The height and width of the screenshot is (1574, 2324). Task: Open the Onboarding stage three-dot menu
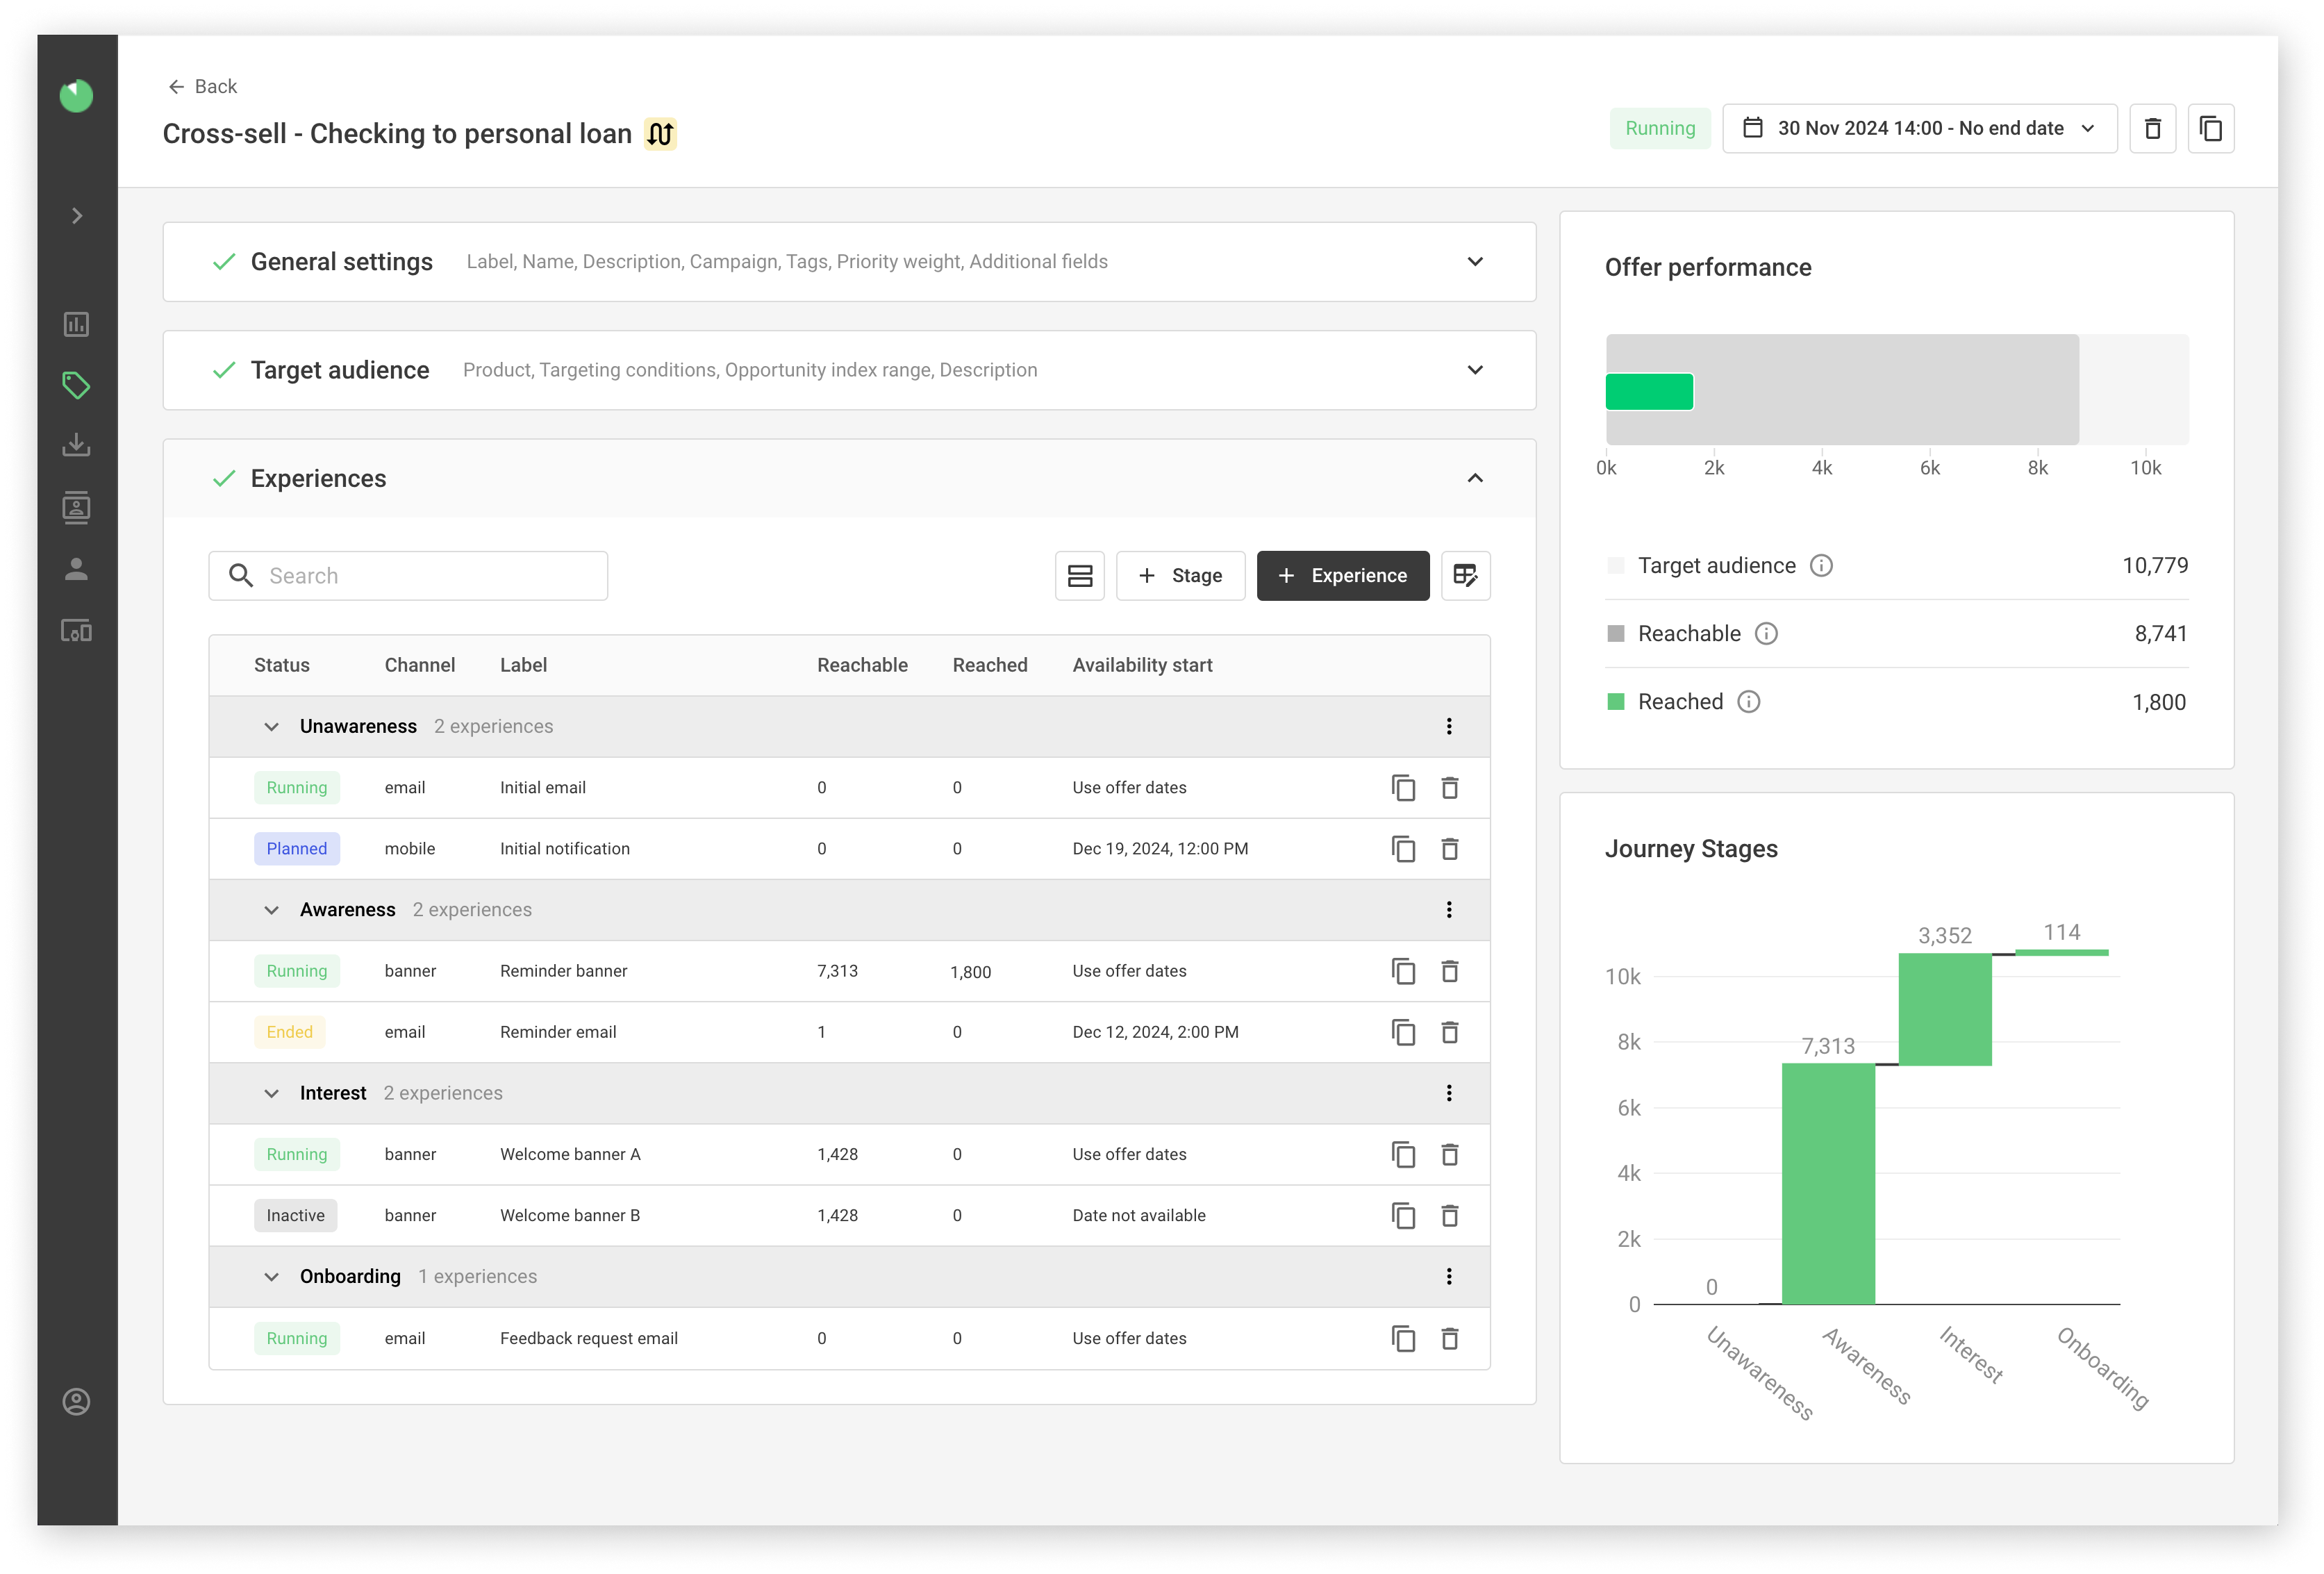click(x=1448, y=1276)
